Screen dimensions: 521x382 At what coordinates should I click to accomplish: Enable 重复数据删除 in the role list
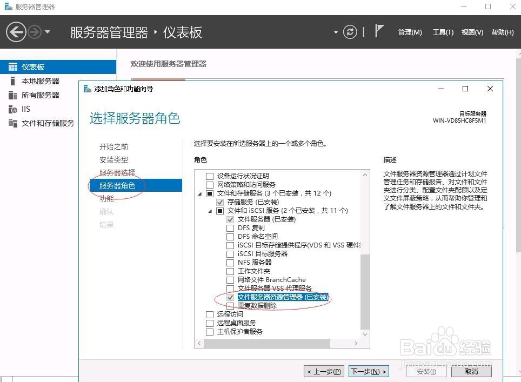tap(230, 305)
